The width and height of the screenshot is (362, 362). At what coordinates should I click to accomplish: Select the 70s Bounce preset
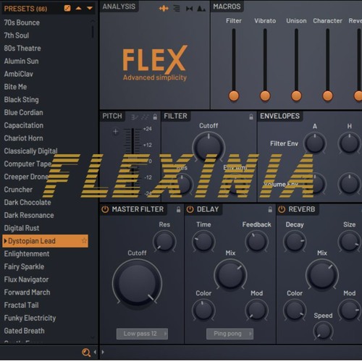(22, 22)
